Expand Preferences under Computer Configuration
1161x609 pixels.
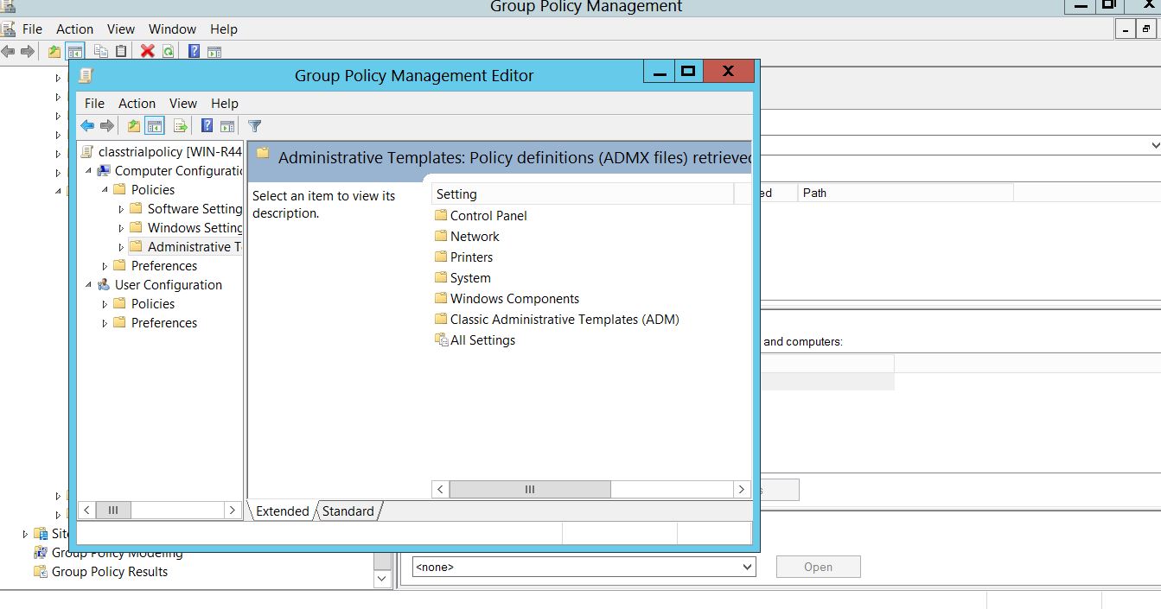pyautogui.click(x=105, y=266)
